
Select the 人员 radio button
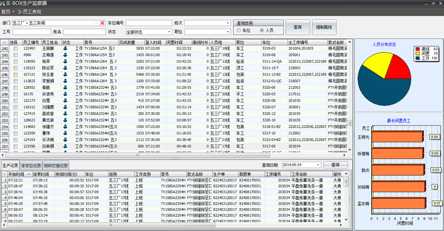click(x=262, y=31)
